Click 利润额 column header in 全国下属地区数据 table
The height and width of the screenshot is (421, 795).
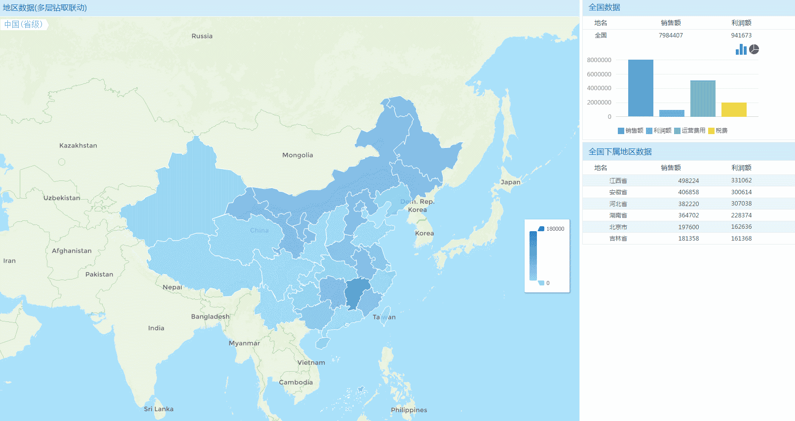pyautogui.click(x=741, y=168)
